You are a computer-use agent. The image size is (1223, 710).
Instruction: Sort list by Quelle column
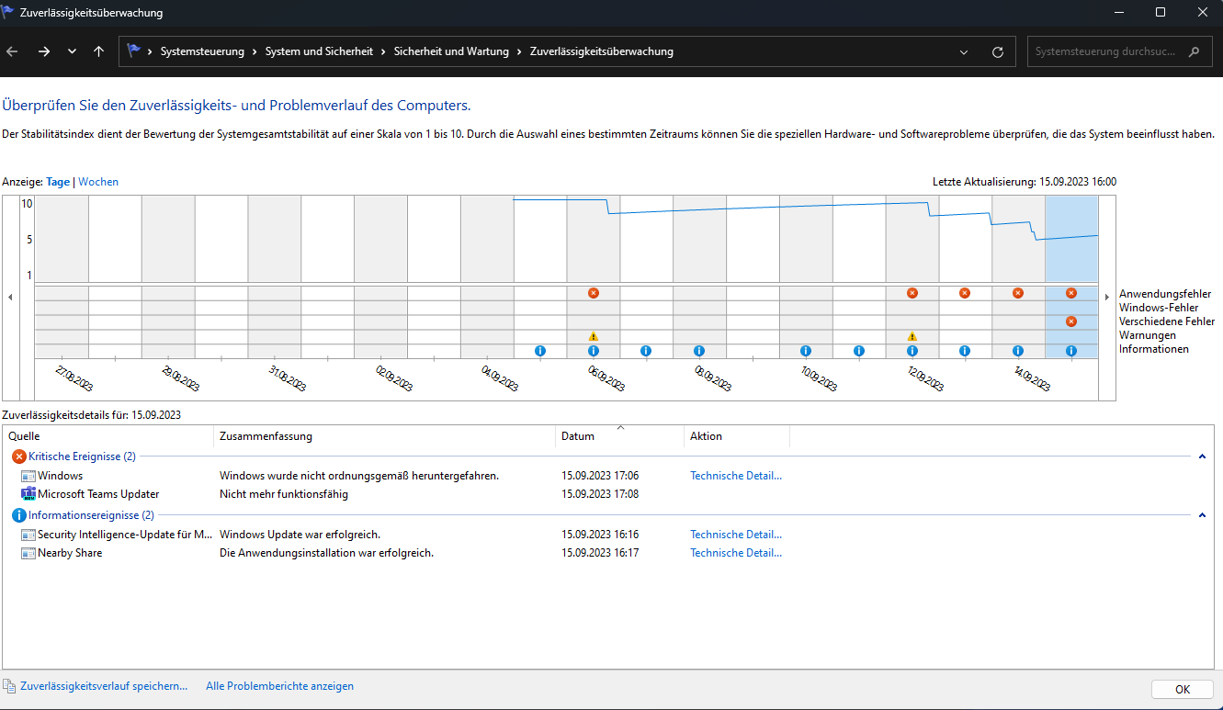click(x=108, y=436)
